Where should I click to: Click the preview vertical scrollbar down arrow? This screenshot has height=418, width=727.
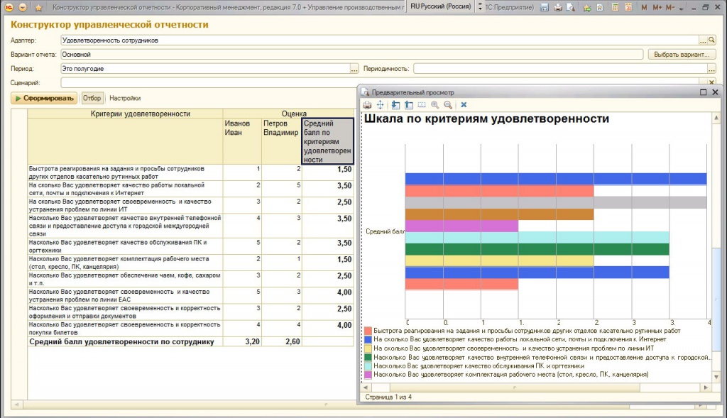point(716,378)
